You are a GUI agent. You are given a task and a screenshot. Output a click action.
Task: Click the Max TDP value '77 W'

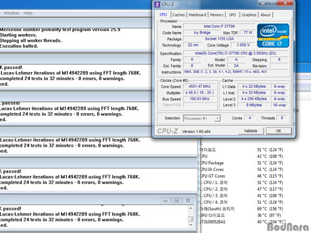coord(248,32)
